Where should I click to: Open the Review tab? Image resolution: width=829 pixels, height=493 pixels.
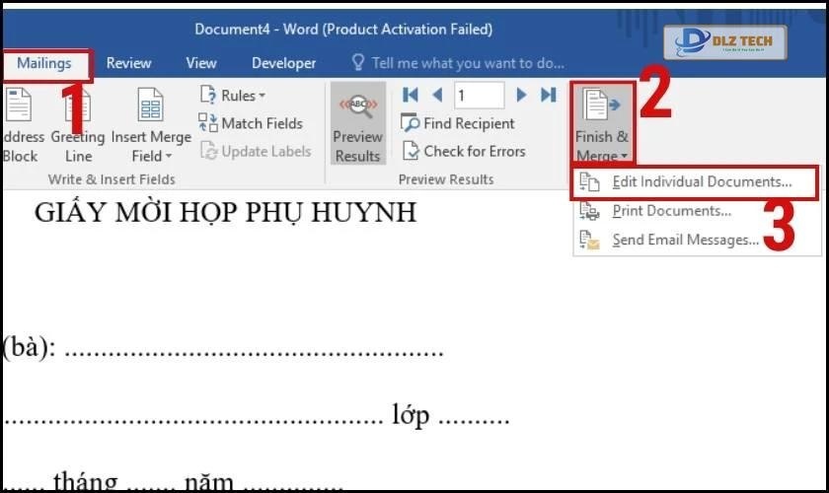pos(128,63)
